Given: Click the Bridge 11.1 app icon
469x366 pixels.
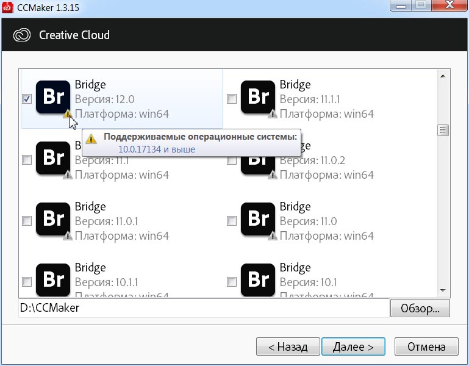Looking at the screenshot, I should (x=53, y=158).
